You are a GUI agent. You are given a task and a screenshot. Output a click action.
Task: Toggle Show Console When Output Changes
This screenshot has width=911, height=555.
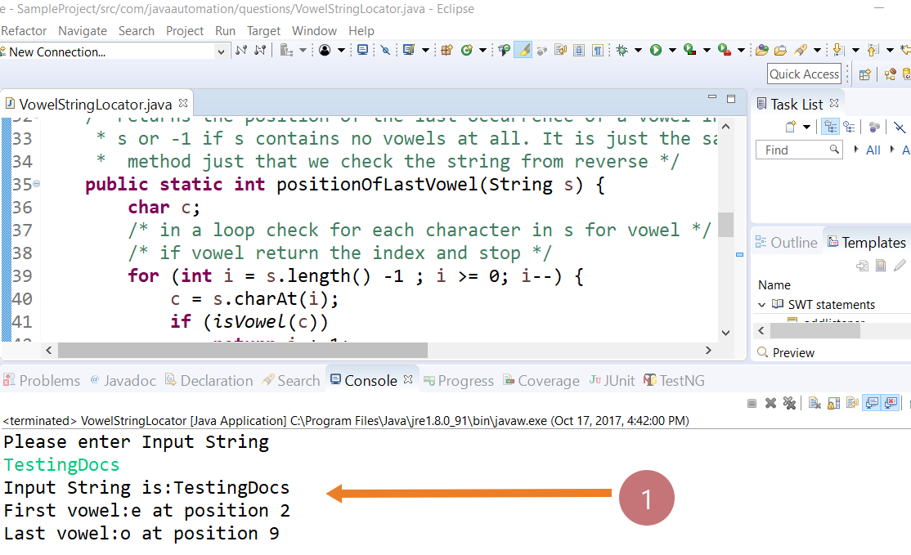[x=873, y=401]
